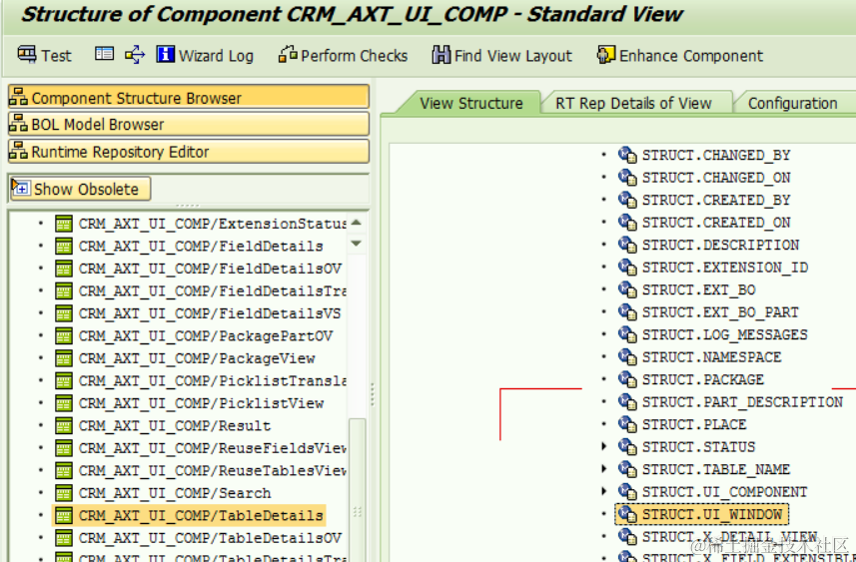
Task: Click the Perform Checks icon
Action: tap(288, 54)
